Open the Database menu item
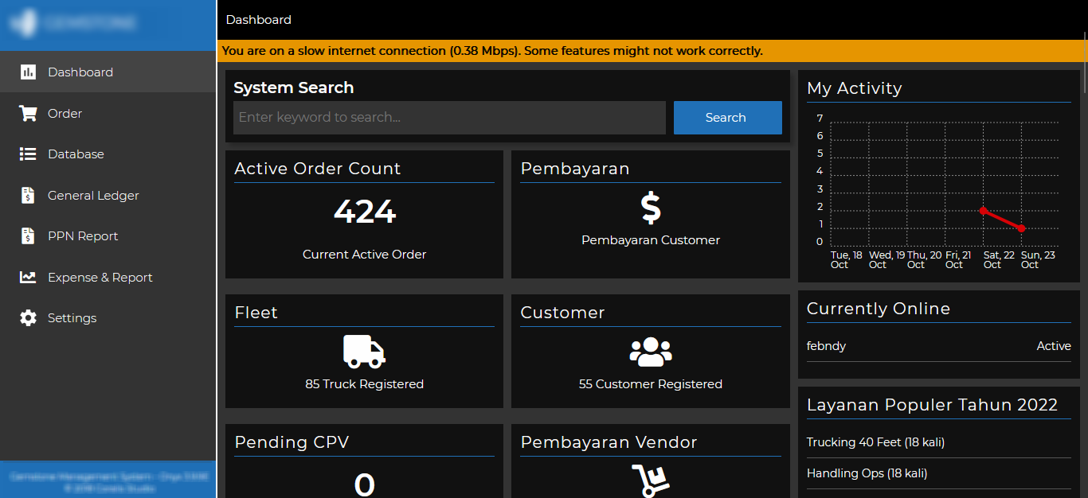The width and height of the screenshot is (1088, 498). pos(108,154)
